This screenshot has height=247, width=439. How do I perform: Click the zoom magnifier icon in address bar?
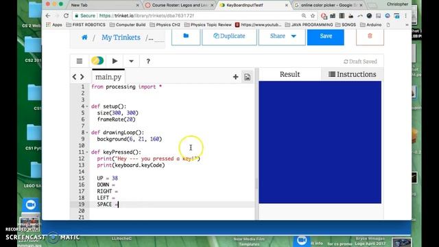304,16
